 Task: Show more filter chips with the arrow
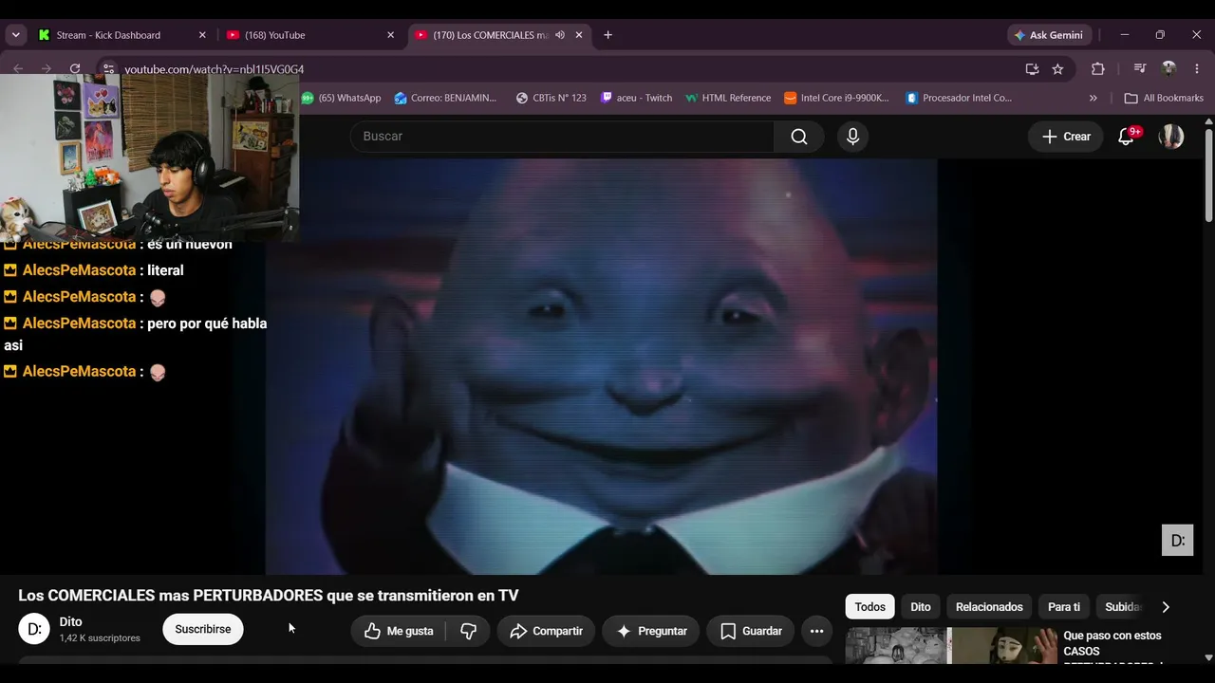(1166, 607)
